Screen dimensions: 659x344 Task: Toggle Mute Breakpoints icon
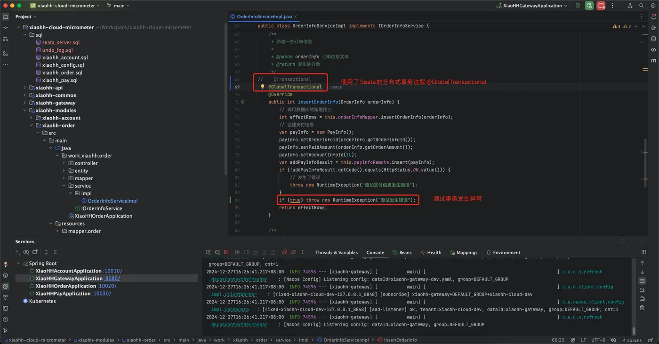coord(293,252)
